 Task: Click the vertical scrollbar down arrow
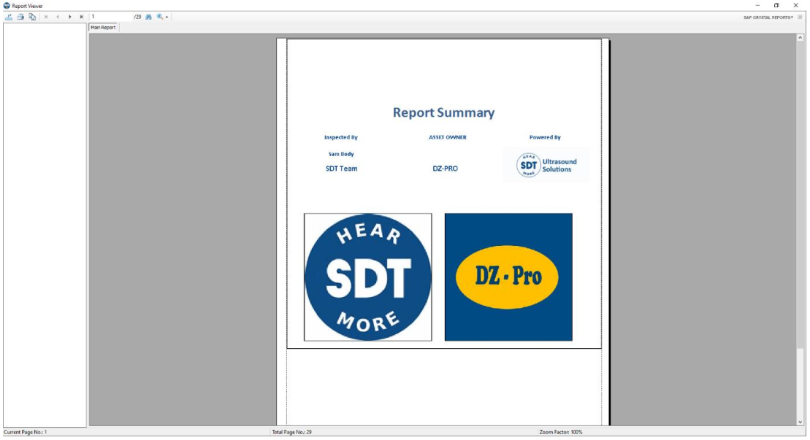(x=800, y=422)
